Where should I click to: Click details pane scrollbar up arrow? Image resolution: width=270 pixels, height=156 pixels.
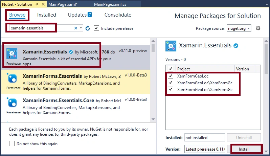click(266, 41)
